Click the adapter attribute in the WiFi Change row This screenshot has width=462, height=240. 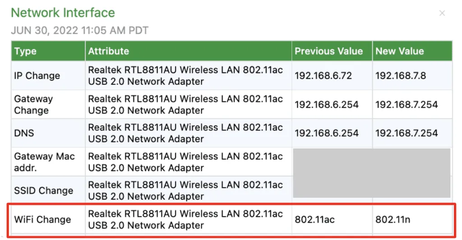(x=185, y=220)
